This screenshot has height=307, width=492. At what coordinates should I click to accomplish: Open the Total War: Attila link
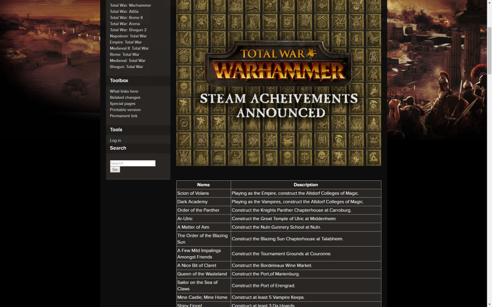tap(124, 12)
